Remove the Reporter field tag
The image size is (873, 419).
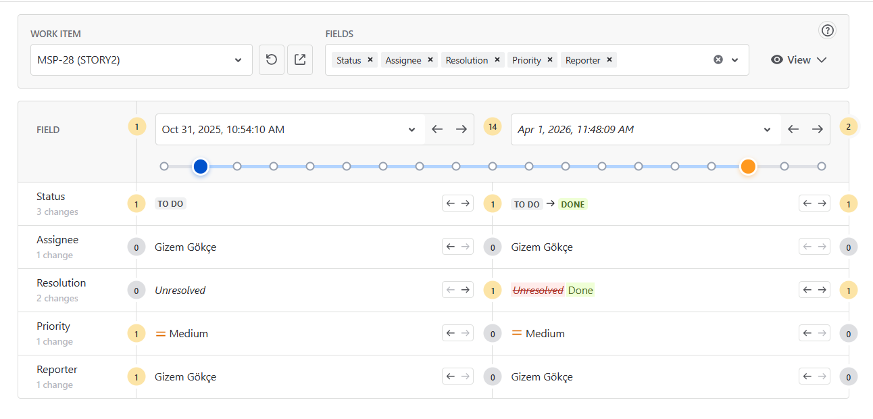(x=609, y=60)
